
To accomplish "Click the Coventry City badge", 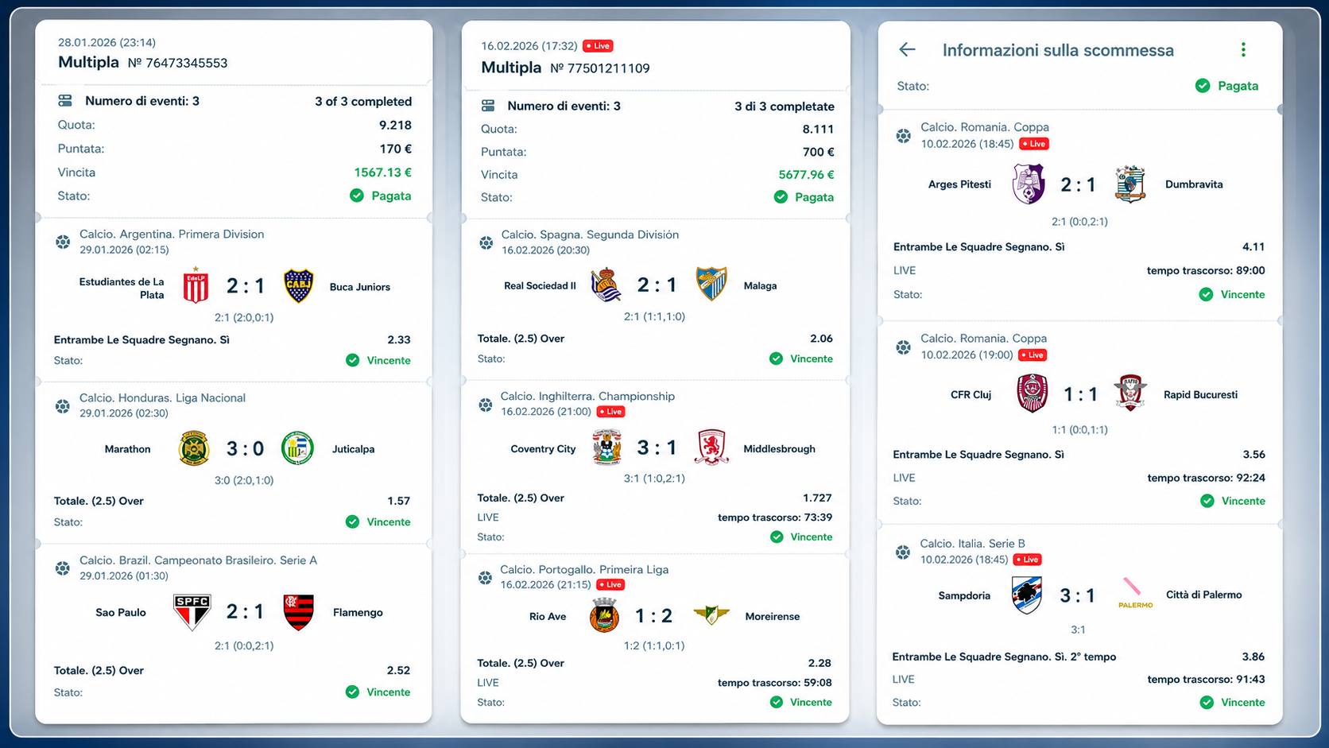I will tap(607, 448).
